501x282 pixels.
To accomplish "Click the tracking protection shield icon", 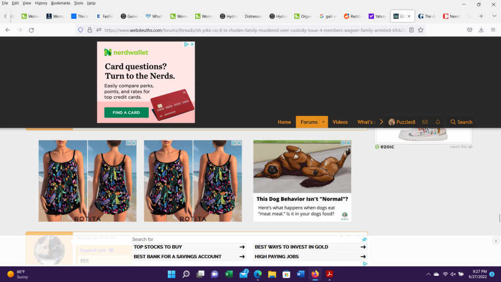I will pos(81,30).
